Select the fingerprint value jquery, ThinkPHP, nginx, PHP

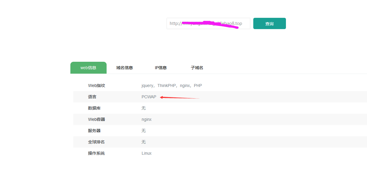[x=172, y=86]
